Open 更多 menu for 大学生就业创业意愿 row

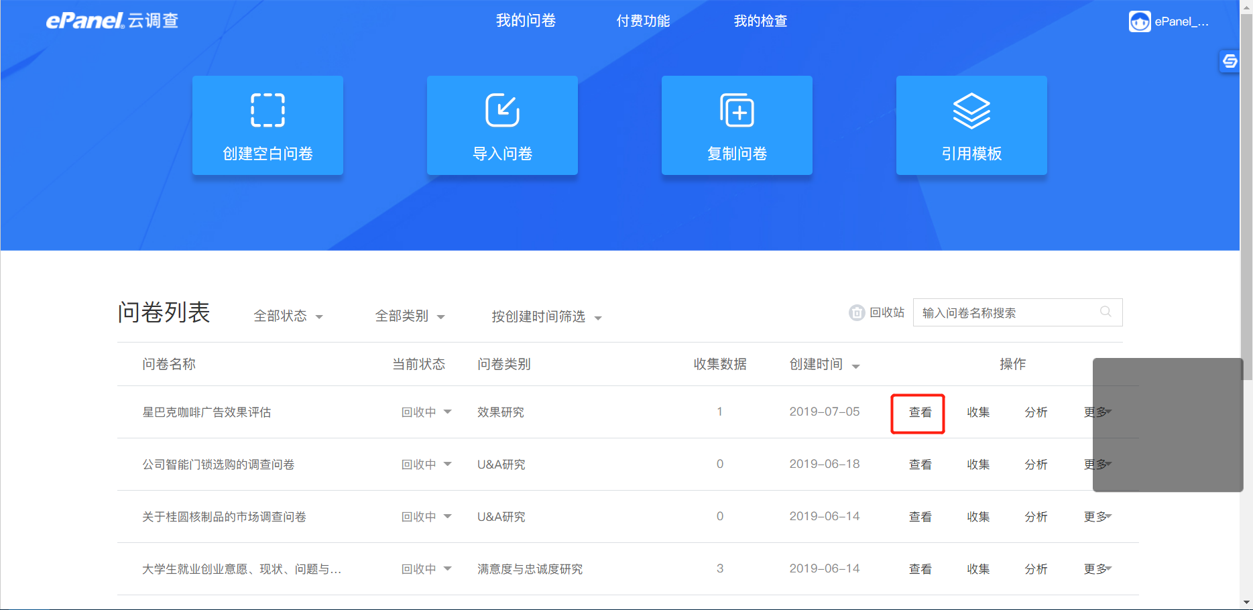(x=1097, y=569)
